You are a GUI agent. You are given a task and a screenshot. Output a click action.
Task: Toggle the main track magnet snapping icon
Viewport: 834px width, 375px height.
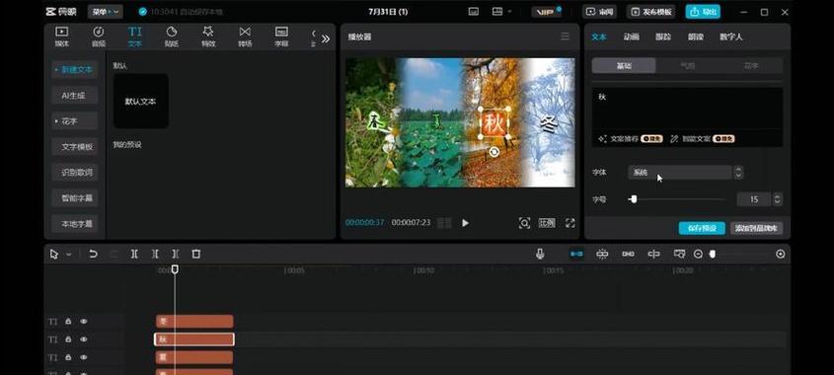576,255
